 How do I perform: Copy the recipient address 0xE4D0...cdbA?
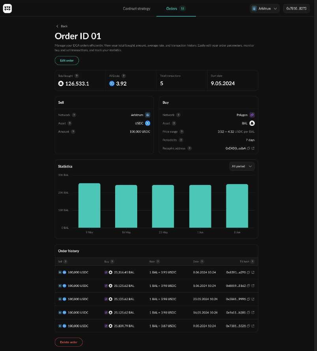pyautogui.click(x=248, y=148)
